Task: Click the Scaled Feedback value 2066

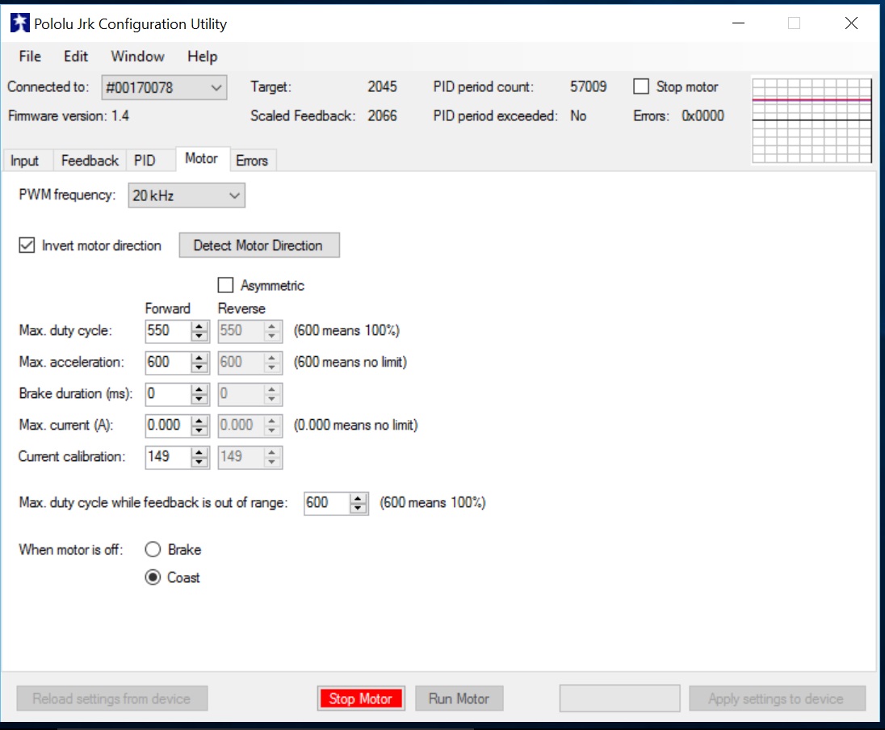Action: point(382,116)
